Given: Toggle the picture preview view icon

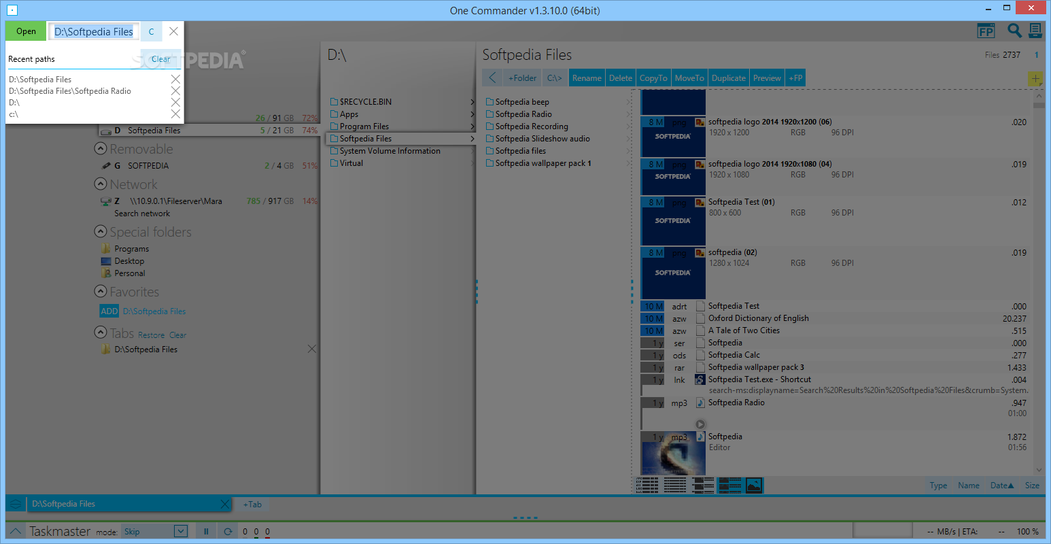Looking at the screenshot, I should point(754,485).
